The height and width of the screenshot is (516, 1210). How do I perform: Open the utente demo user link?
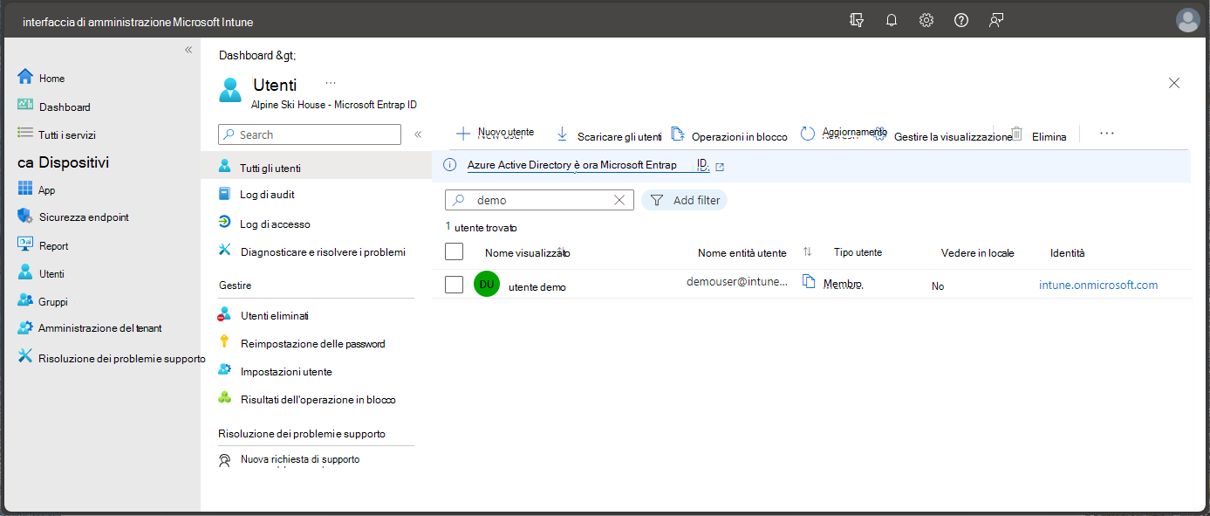[x=537, y=286]
